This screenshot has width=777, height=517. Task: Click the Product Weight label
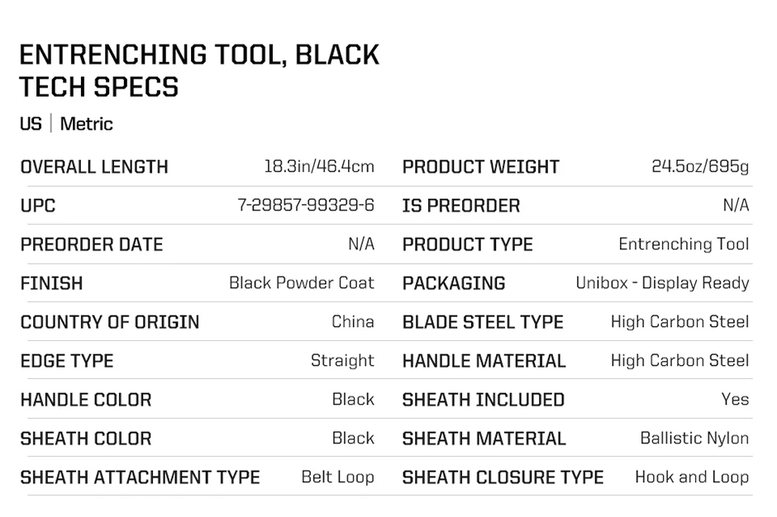tap(481, 167)
